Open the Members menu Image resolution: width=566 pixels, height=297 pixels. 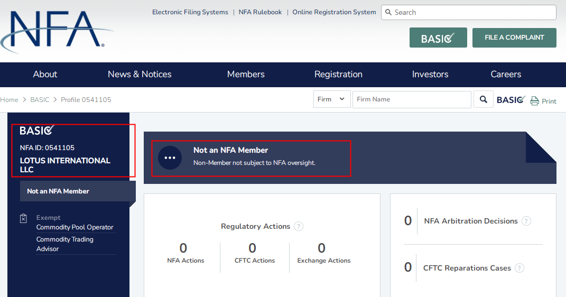pyautogui.click(x=246, y=75)
